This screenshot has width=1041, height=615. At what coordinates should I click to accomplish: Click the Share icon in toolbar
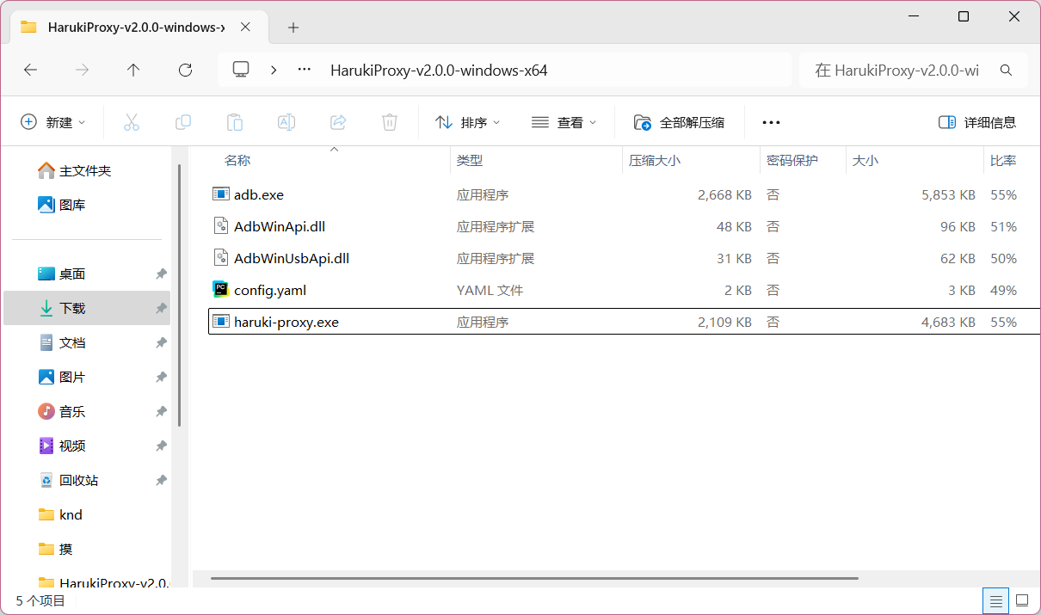point(338,122)
